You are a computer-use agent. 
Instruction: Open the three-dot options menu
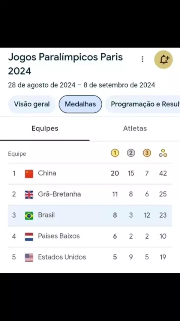pyautogui.click(x=142, y=59)
